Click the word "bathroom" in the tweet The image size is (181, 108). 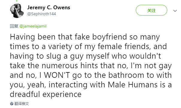[x=126, y=75]
